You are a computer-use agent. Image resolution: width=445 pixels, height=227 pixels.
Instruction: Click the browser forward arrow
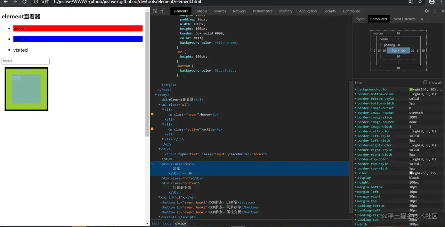tap(15, 2)
